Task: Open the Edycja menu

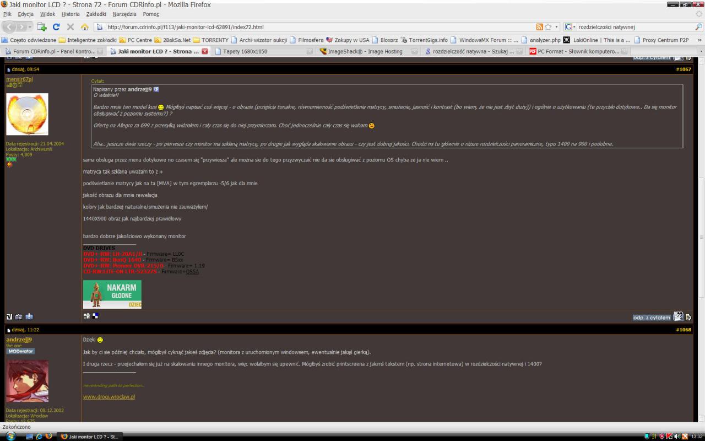Action: pyautogui.click(x=26, y=14)
